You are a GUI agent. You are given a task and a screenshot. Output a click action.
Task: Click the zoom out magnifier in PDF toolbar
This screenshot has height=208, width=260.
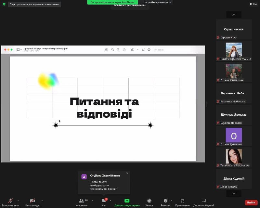(112, 49)
